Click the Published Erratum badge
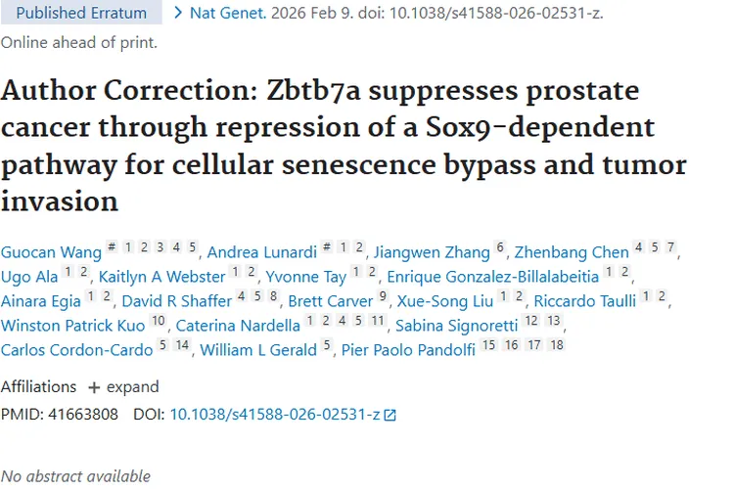The width and height of the screenshot is (734, 489). pos(82,14)
